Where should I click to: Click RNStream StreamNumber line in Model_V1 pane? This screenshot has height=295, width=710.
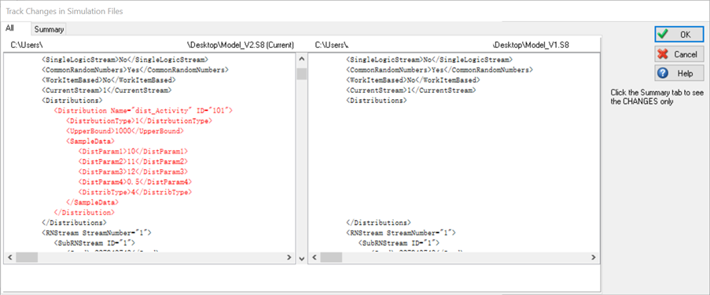click(x=401, y=233)
